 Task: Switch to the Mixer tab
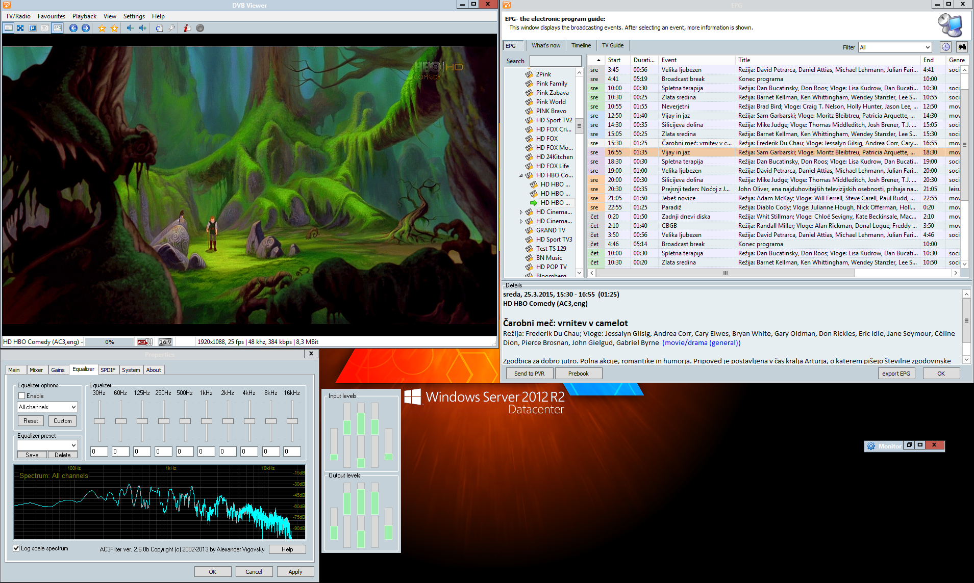[36, 370]
